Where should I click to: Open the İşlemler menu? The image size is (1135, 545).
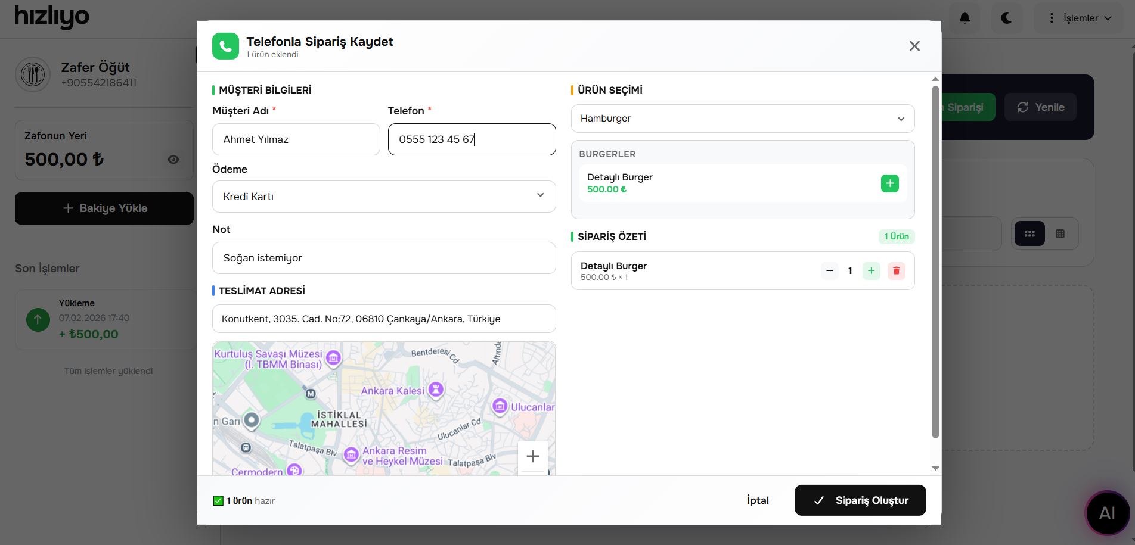pyautogui.click(x=1080, y=18)
